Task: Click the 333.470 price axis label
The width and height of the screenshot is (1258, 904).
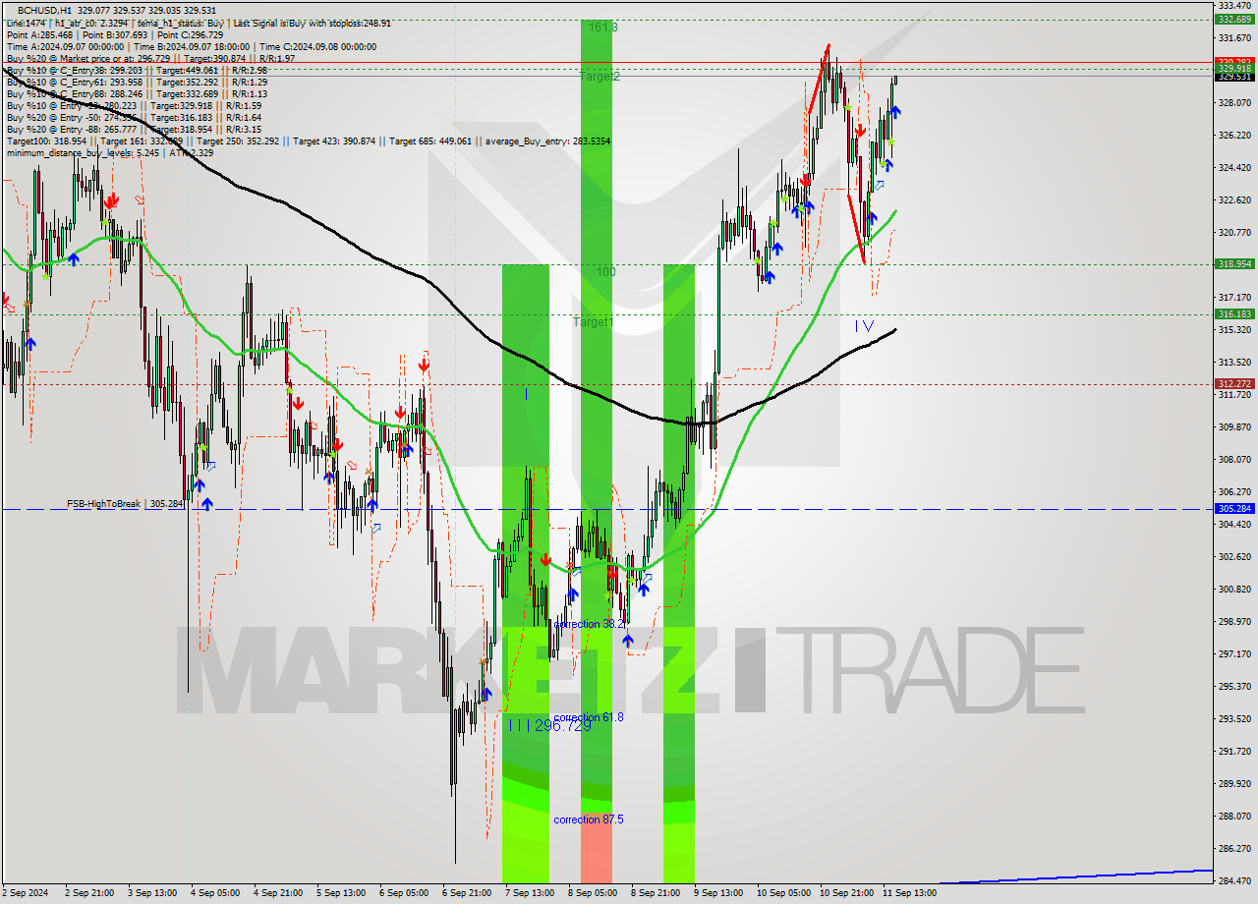Action: pos(1234,6)
